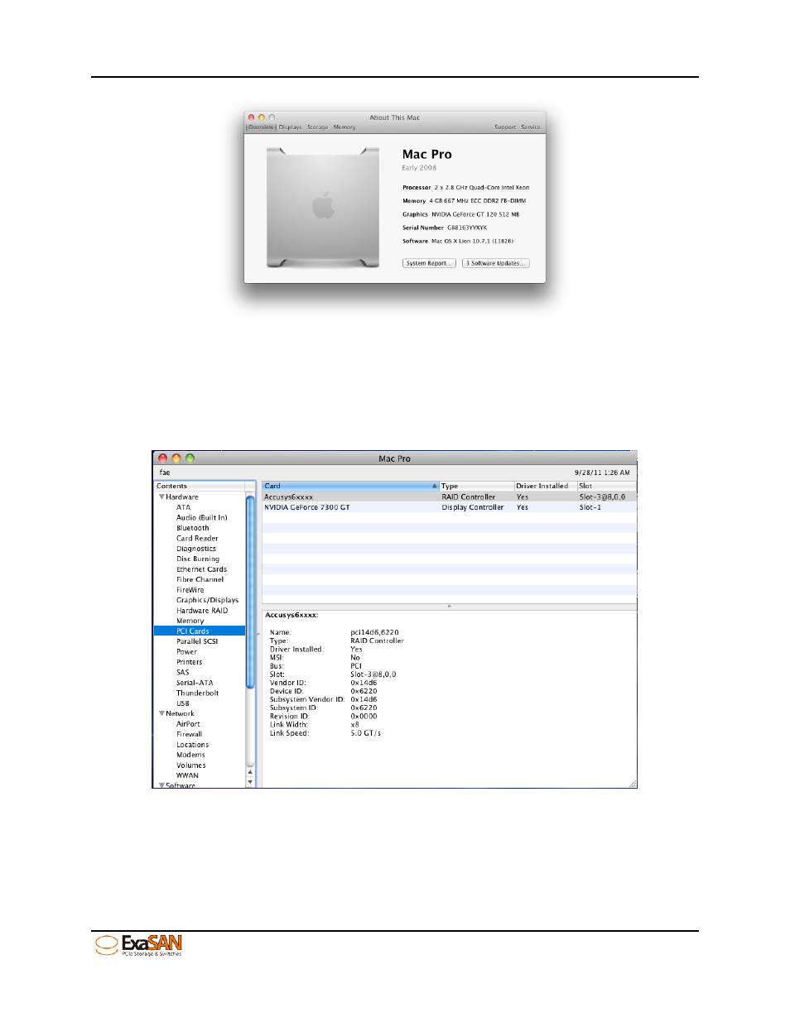The width and height of the screenshot is (790, 1022).
Task: Open the Support link
Action: click(505, 127)
